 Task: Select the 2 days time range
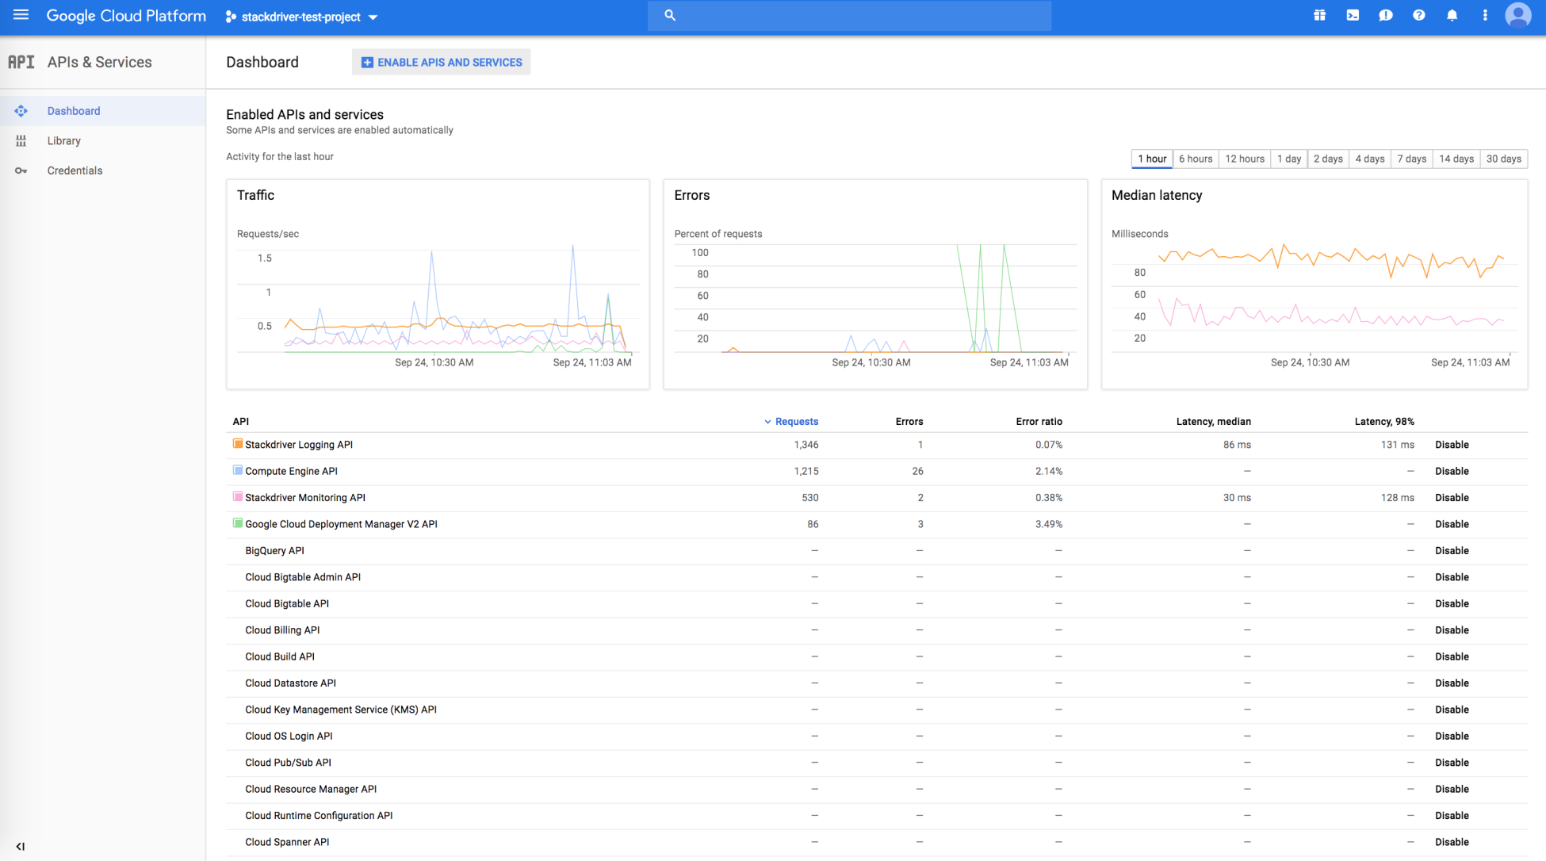1328,159
